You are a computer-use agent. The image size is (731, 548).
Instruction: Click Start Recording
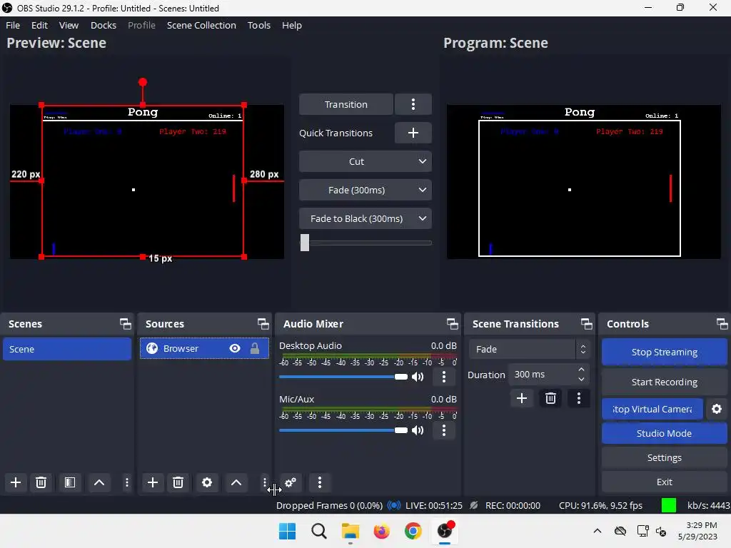pyautogui.click(x=664, y=382)
